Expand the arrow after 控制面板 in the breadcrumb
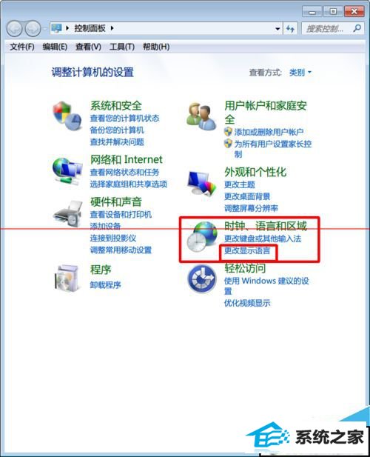Screen dimensions: 370x457 (112, 28)
